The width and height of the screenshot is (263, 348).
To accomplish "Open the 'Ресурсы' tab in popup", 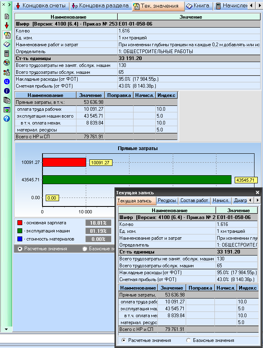I will (x=167, y=200).
